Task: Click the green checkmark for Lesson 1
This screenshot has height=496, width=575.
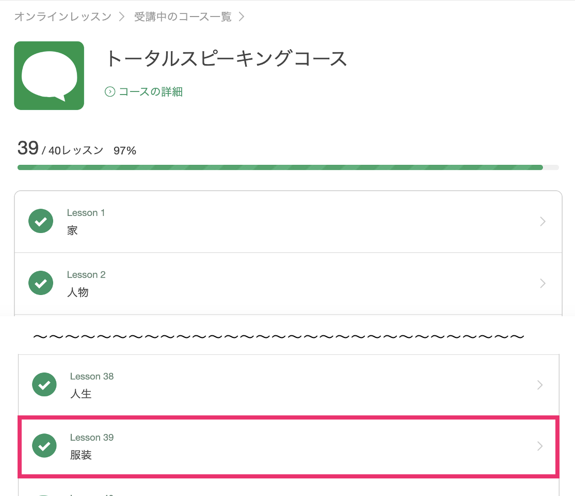Action: coord(41,221)
